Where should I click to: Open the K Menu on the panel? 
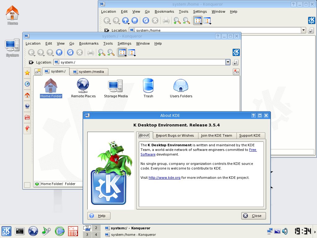[7, 231]
